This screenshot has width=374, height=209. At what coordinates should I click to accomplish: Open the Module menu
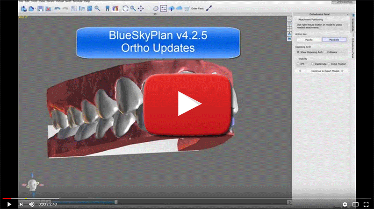(x=78, y=1)
